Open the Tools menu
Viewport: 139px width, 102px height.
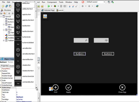click(x=61, y=2)
